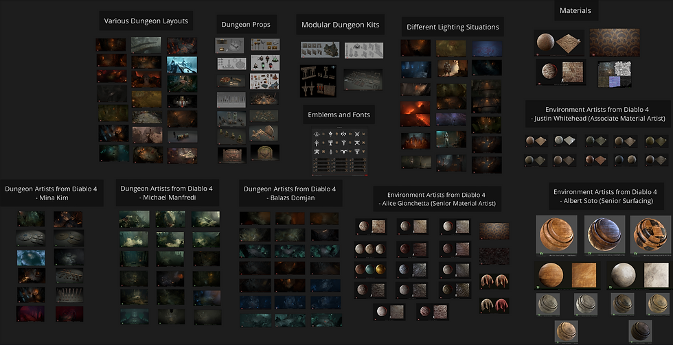Select Mina Kim's icy blue circular arena image

point(31,258)
